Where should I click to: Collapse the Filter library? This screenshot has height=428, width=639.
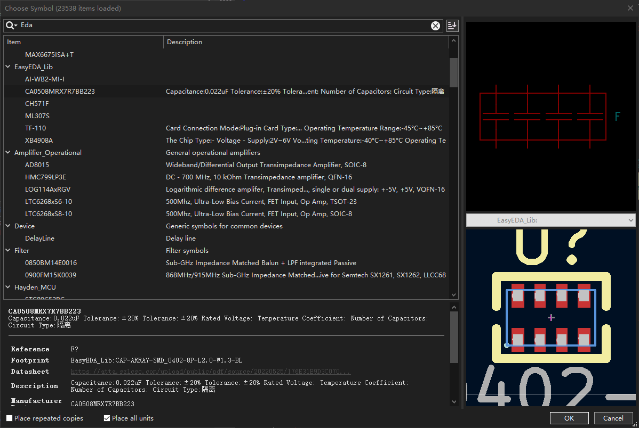point(8,250)
